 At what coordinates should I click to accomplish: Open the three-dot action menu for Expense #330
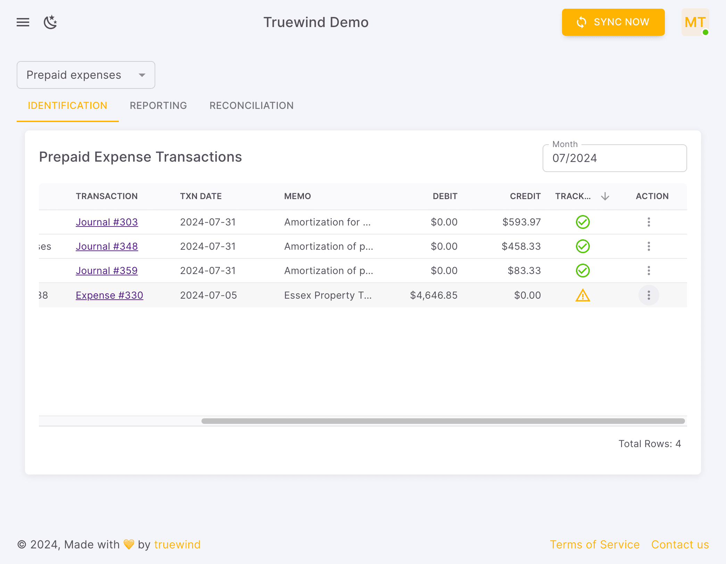pos(649,295)
